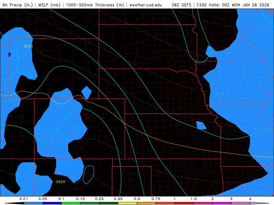274x205 pixels.
Task: Click the '0.35' colorbar value
Action: click(118, 199)
